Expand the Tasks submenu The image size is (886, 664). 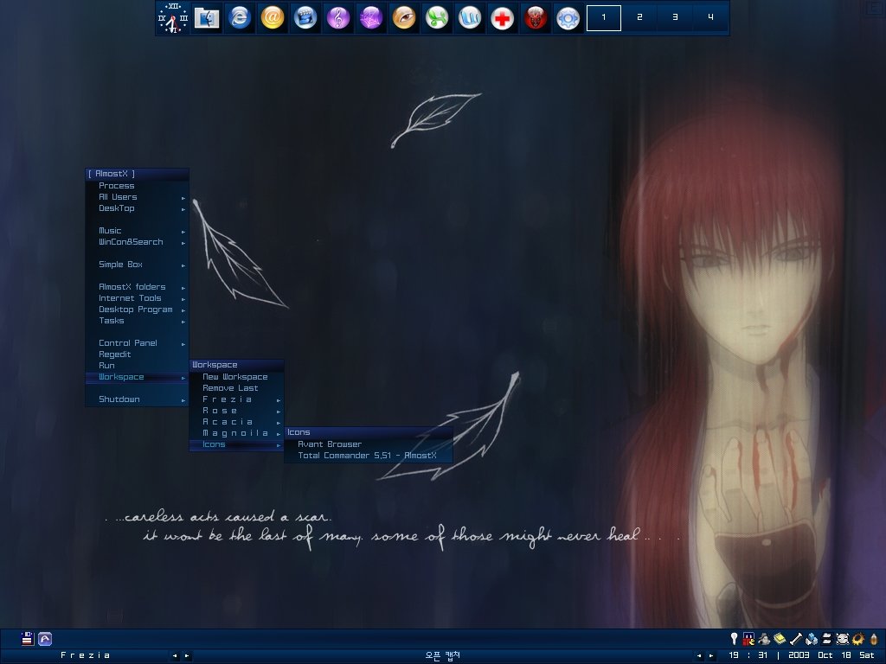click(138, 321)
